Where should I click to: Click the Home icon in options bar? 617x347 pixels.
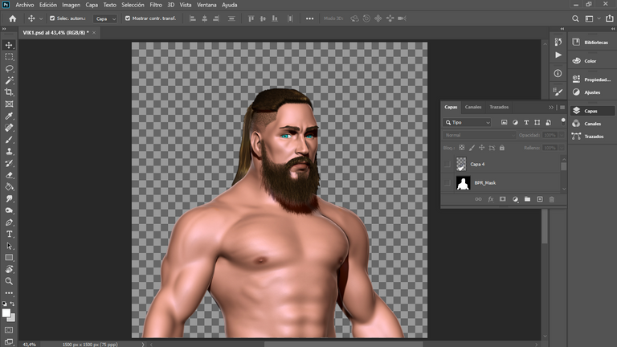click(x=13, y=18)
